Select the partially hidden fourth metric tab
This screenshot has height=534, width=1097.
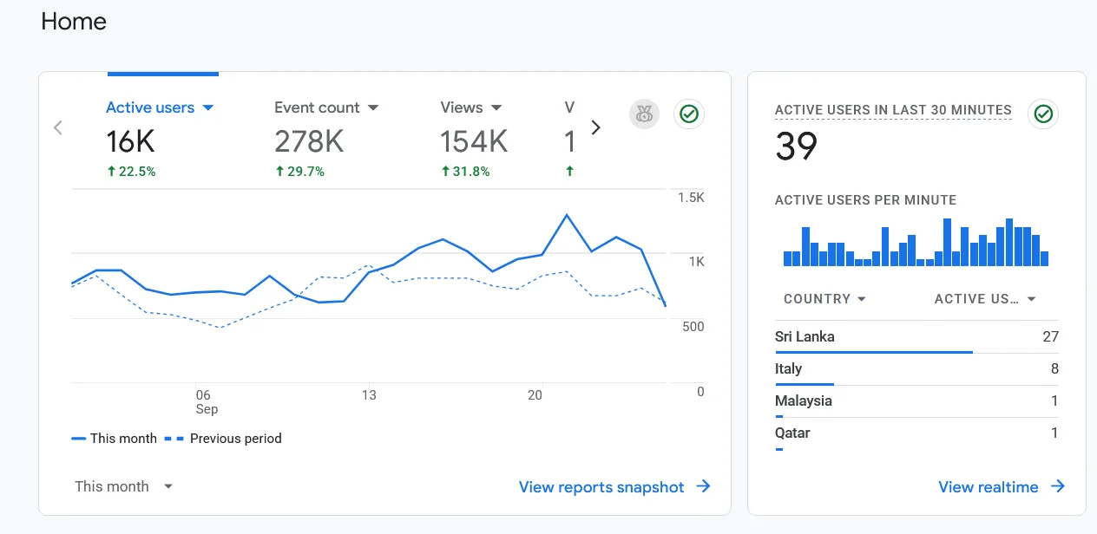tap(570, 139)
